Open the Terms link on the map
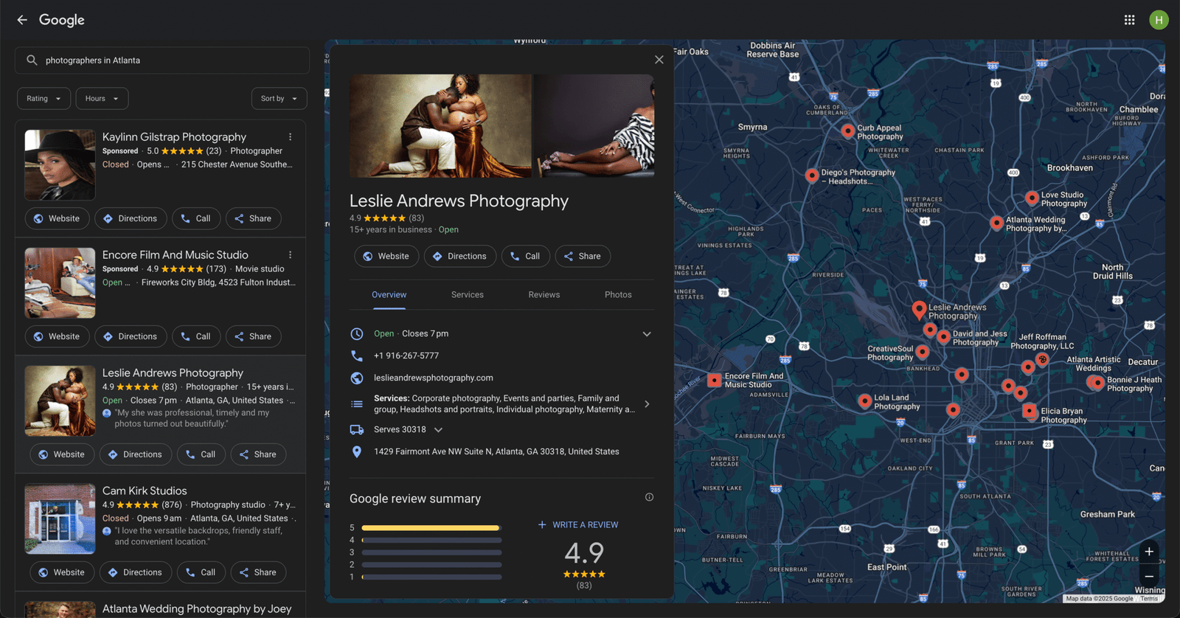The height and width of the screenshot is (618, 1180). (x=1149, y=599)
